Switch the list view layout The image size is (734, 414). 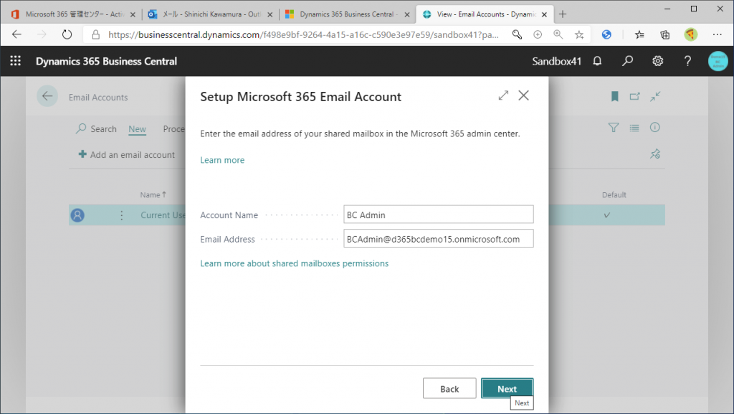point(634,128)
